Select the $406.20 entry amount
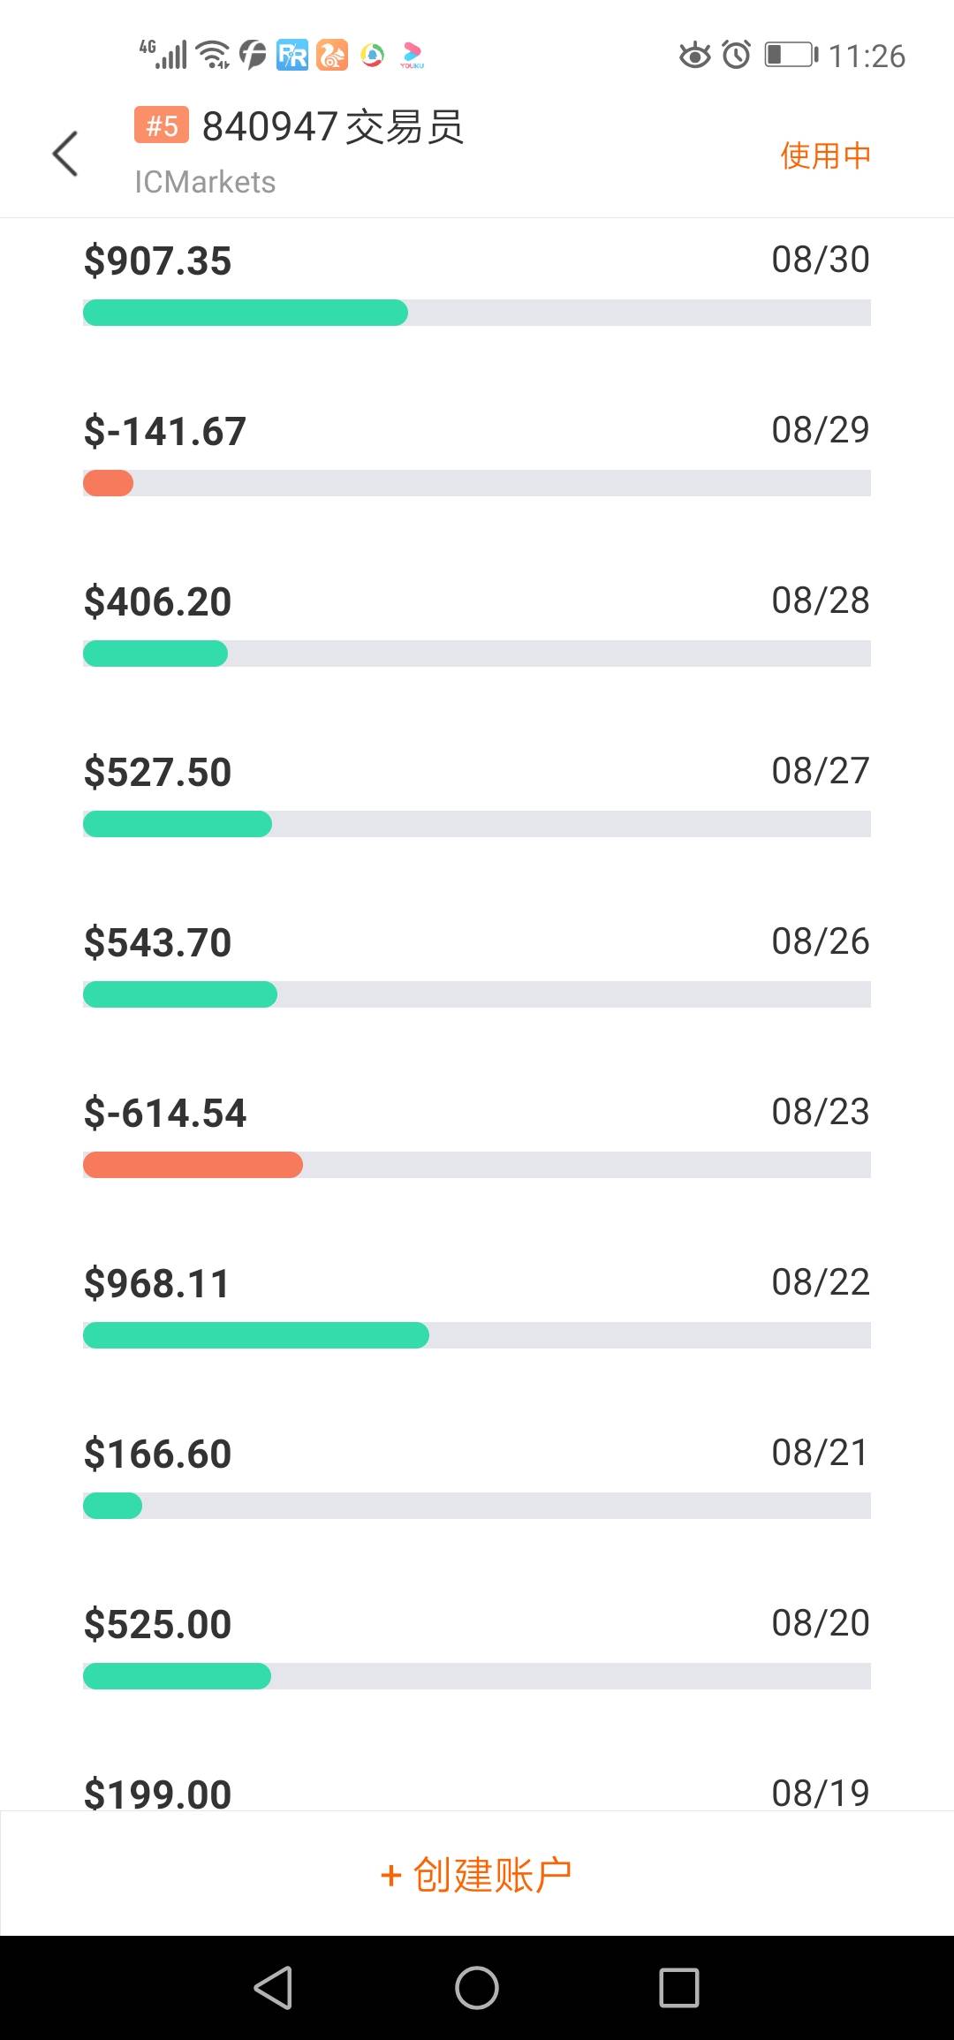The height and width of the screenshot is (2040, 954). [157, 601]
